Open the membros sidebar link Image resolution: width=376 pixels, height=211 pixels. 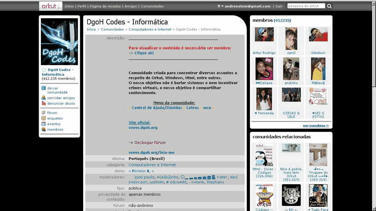tap(55, 129)
